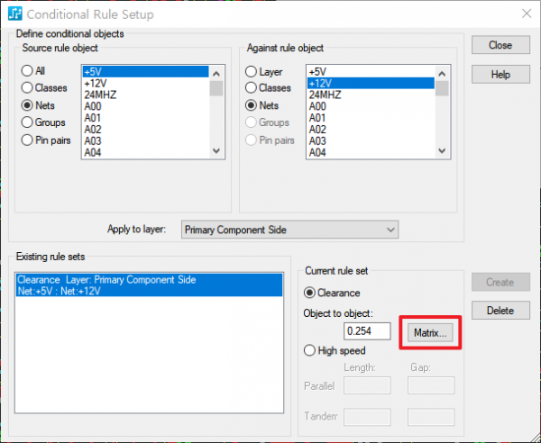Image resolution: width=541 pixels, height=443 pixels.
Task: Close dialog using the X title button
Action: [525, 14]
